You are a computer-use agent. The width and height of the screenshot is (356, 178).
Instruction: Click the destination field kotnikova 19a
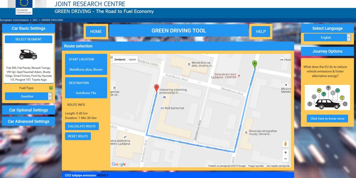[86, 93]
